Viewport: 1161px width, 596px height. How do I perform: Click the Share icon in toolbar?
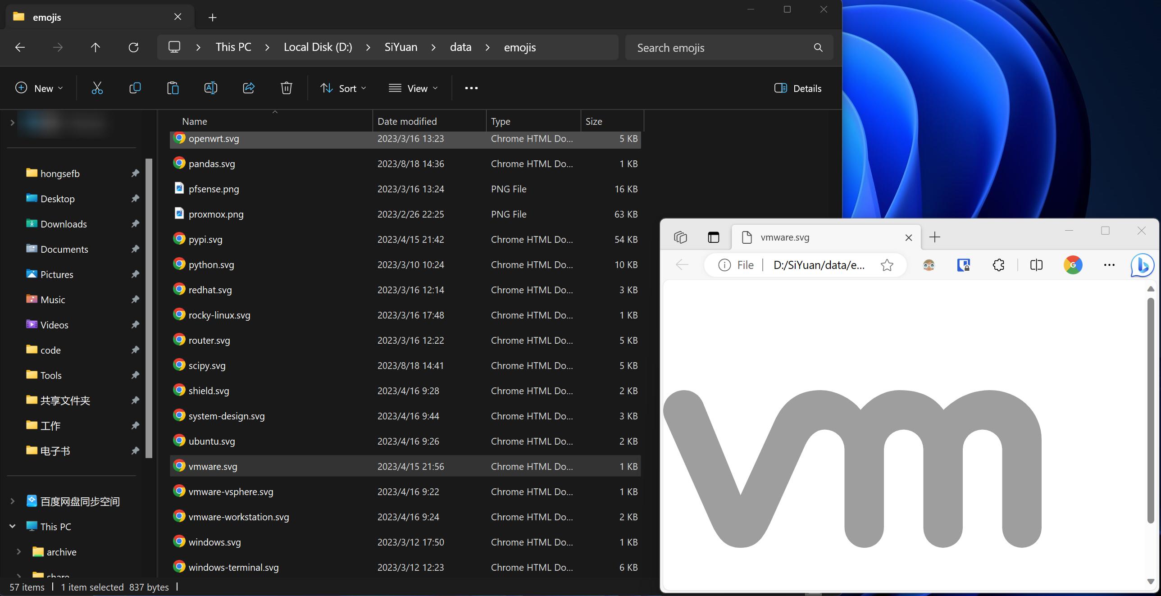(x=248, y=88)
